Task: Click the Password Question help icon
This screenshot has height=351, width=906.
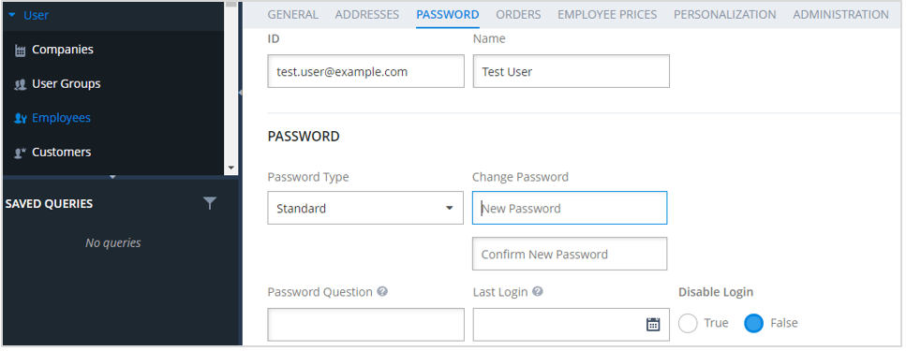Action: [x=382, y=291]
